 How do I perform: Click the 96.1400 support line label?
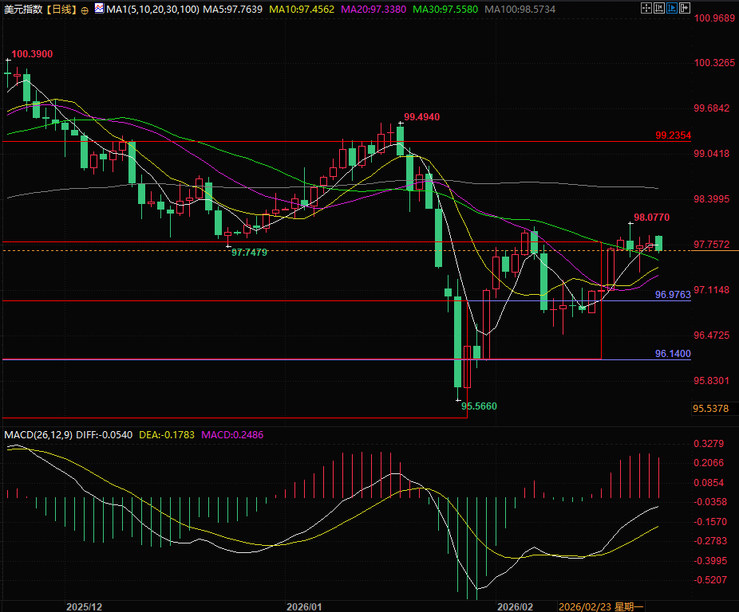click(673, 354)
